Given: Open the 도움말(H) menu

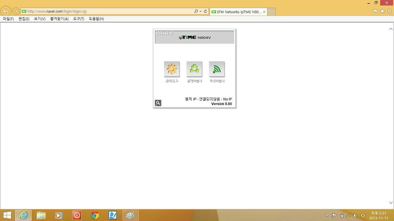Looking at the screenshot, I should [x=96, y=19].
